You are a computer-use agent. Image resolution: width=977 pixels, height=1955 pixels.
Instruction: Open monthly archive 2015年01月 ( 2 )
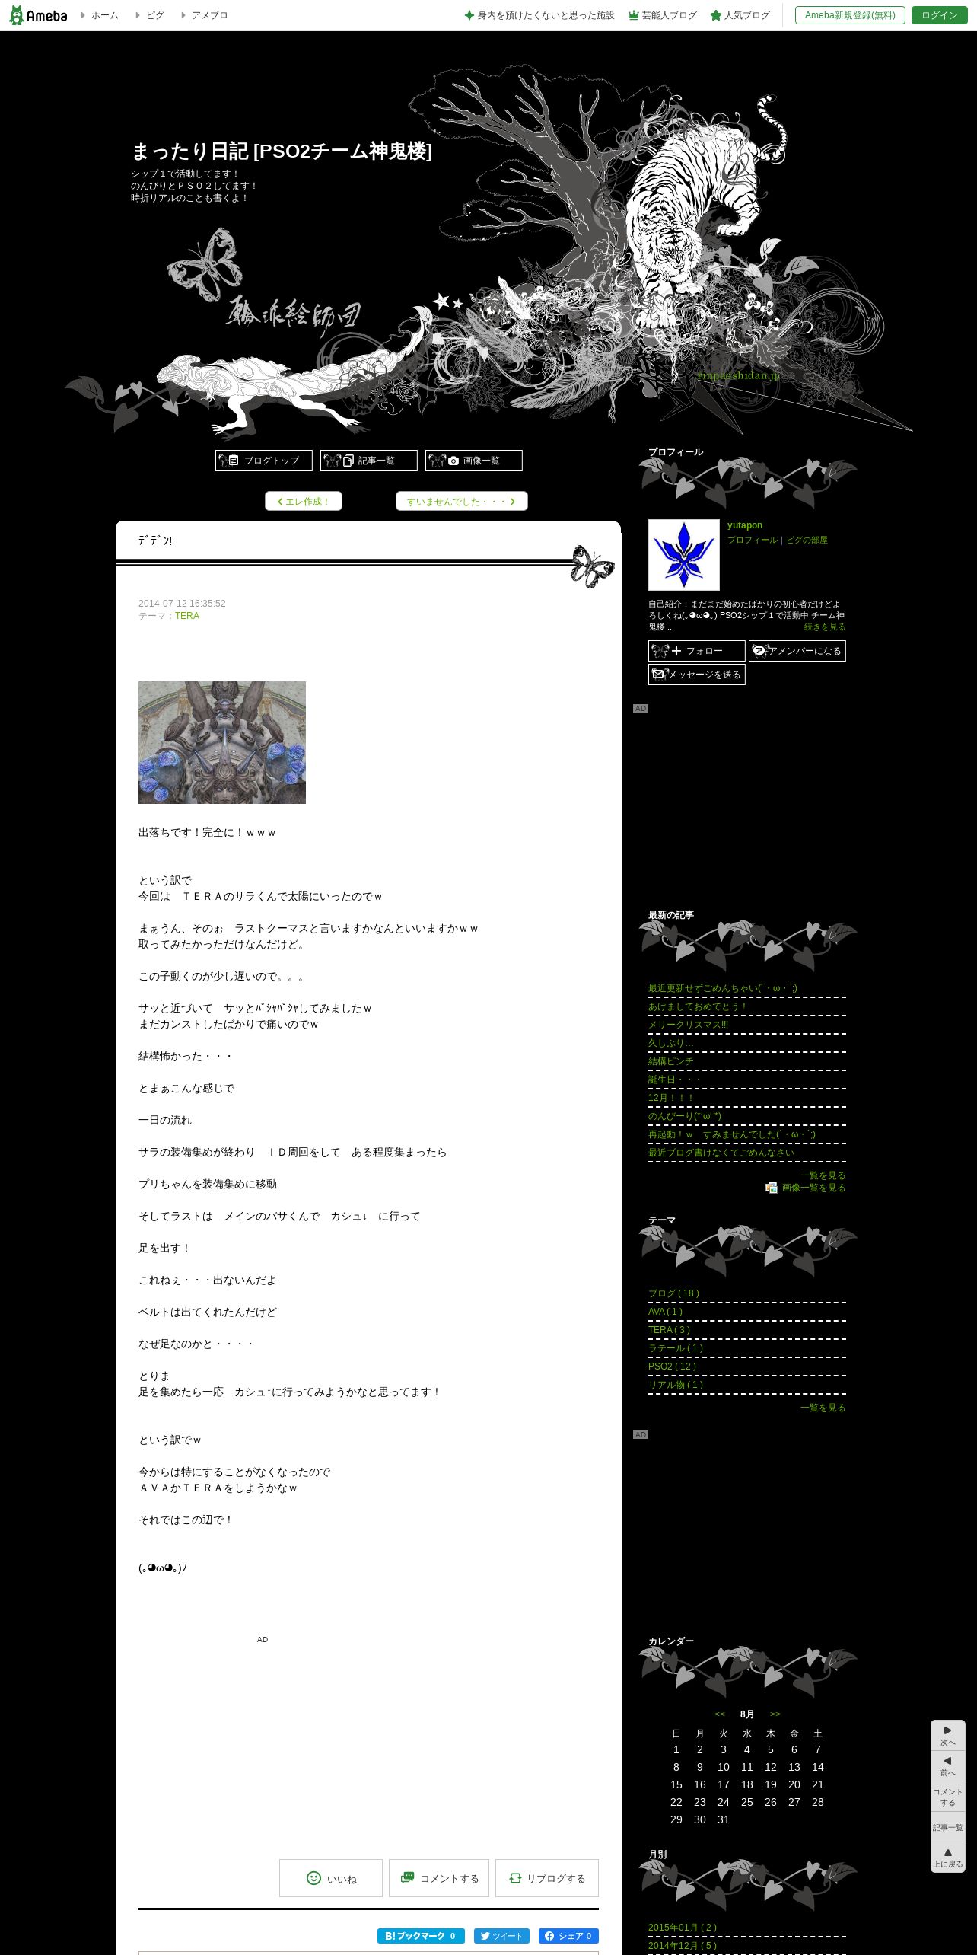(x=683, y=1928)
